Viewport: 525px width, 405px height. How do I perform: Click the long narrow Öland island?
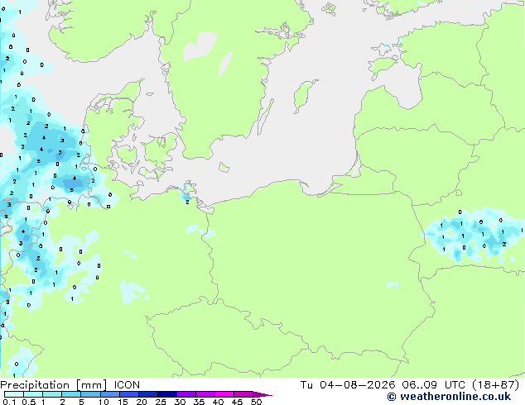click(266, 117)
